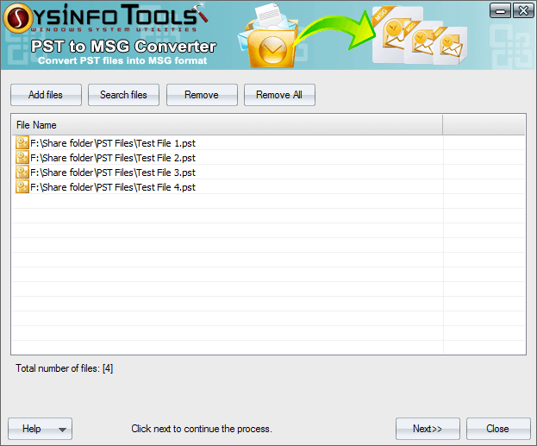Image resolution: width=537 pixels, height=446 pixels.
Task: Click the PST icon beside Test File 2.pst
Action: point(22,158)
